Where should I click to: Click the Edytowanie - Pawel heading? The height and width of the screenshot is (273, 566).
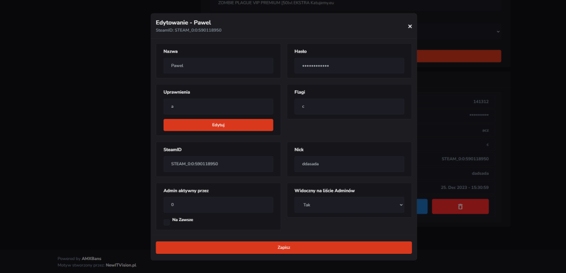tap(183, 23)
